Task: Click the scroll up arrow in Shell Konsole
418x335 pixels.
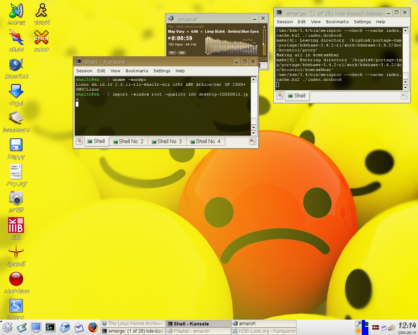Action: (x=253, y=79)
